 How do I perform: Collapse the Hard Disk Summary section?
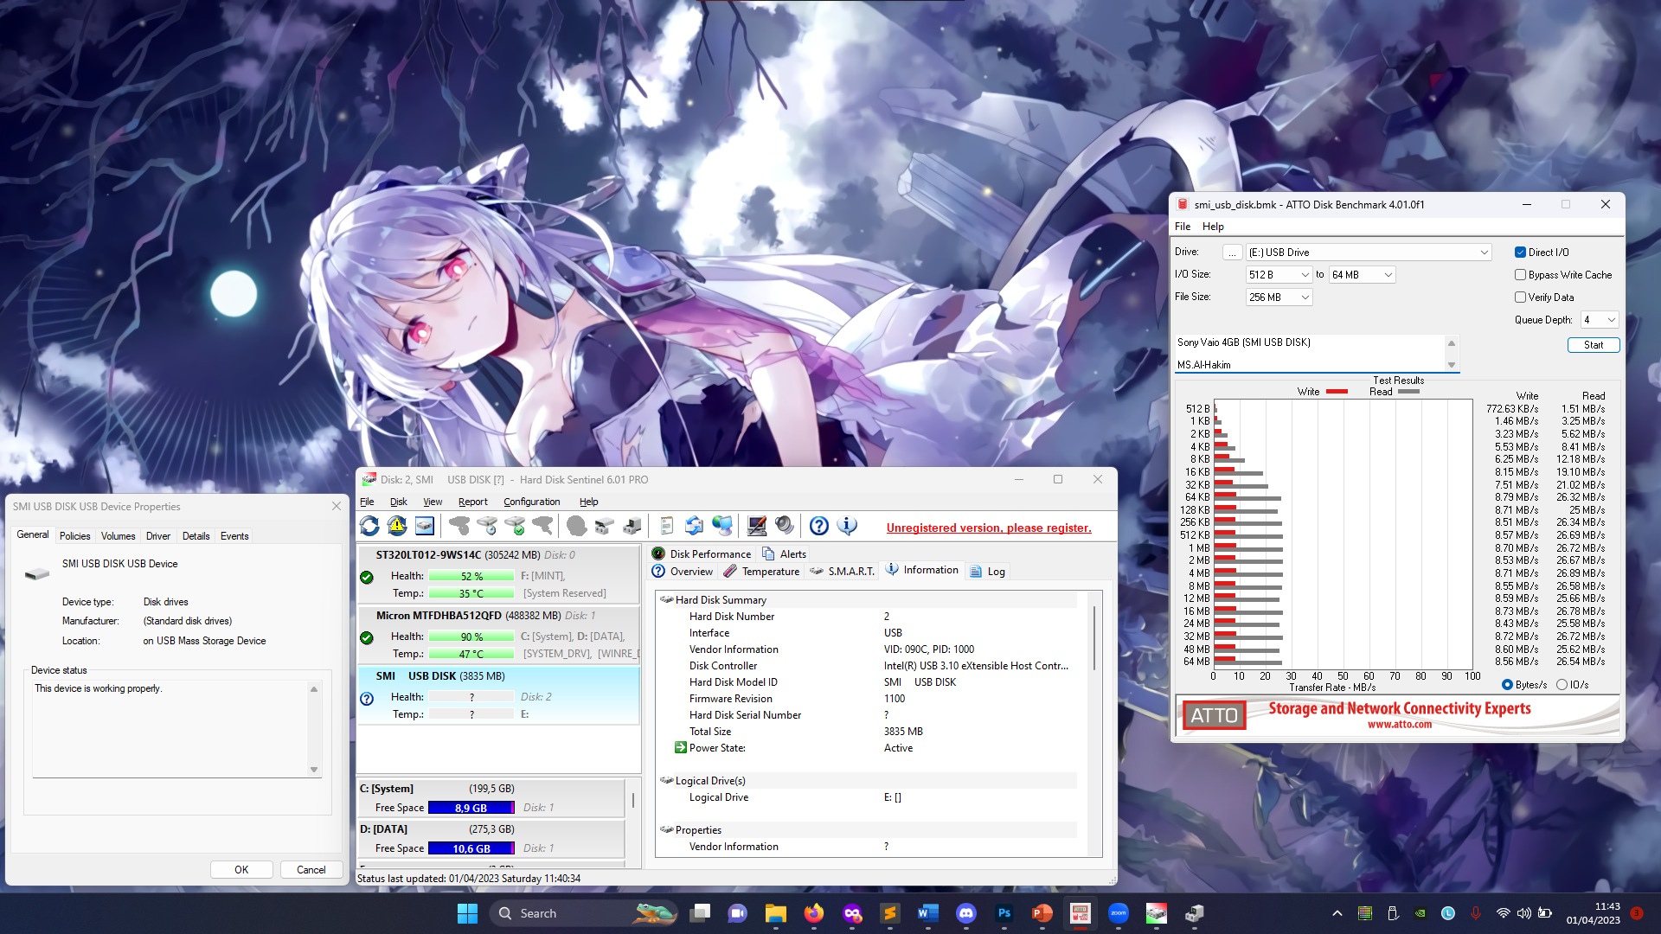(666, 599)
